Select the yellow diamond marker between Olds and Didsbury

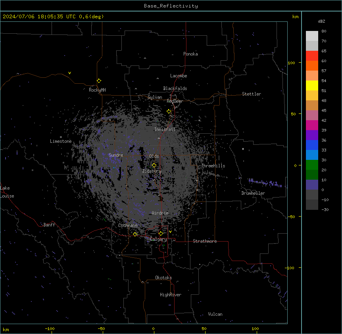tap(154, 165)
